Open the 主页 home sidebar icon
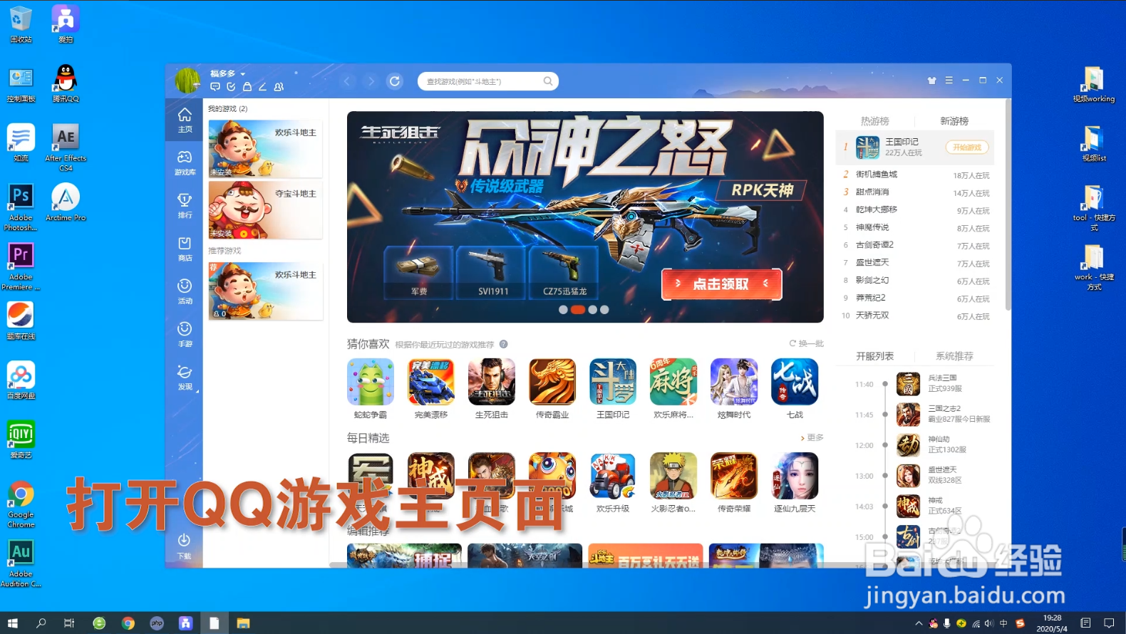The width and height of the screenshot is (1126, 634). click(185, 119)
